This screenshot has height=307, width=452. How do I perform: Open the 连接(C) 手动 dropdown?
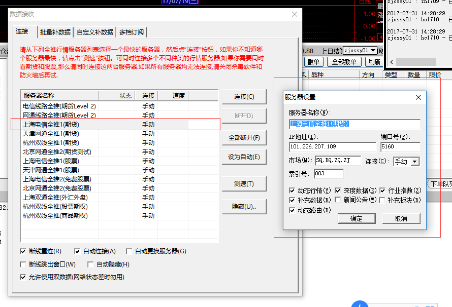pos(415,162)
